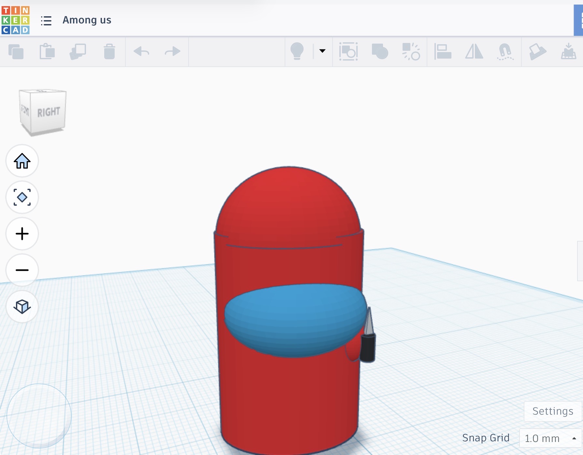The height and width of the screenshot is (455, 583).
Task: Click the Tinkercad logo
Action: 15,20
